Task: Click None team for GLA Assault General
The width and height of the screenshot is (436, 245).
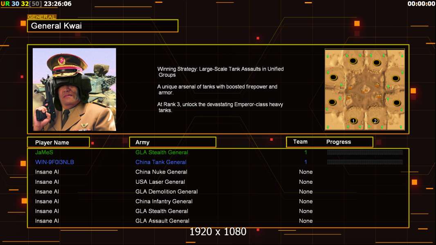Action: (x=306, y=221)
